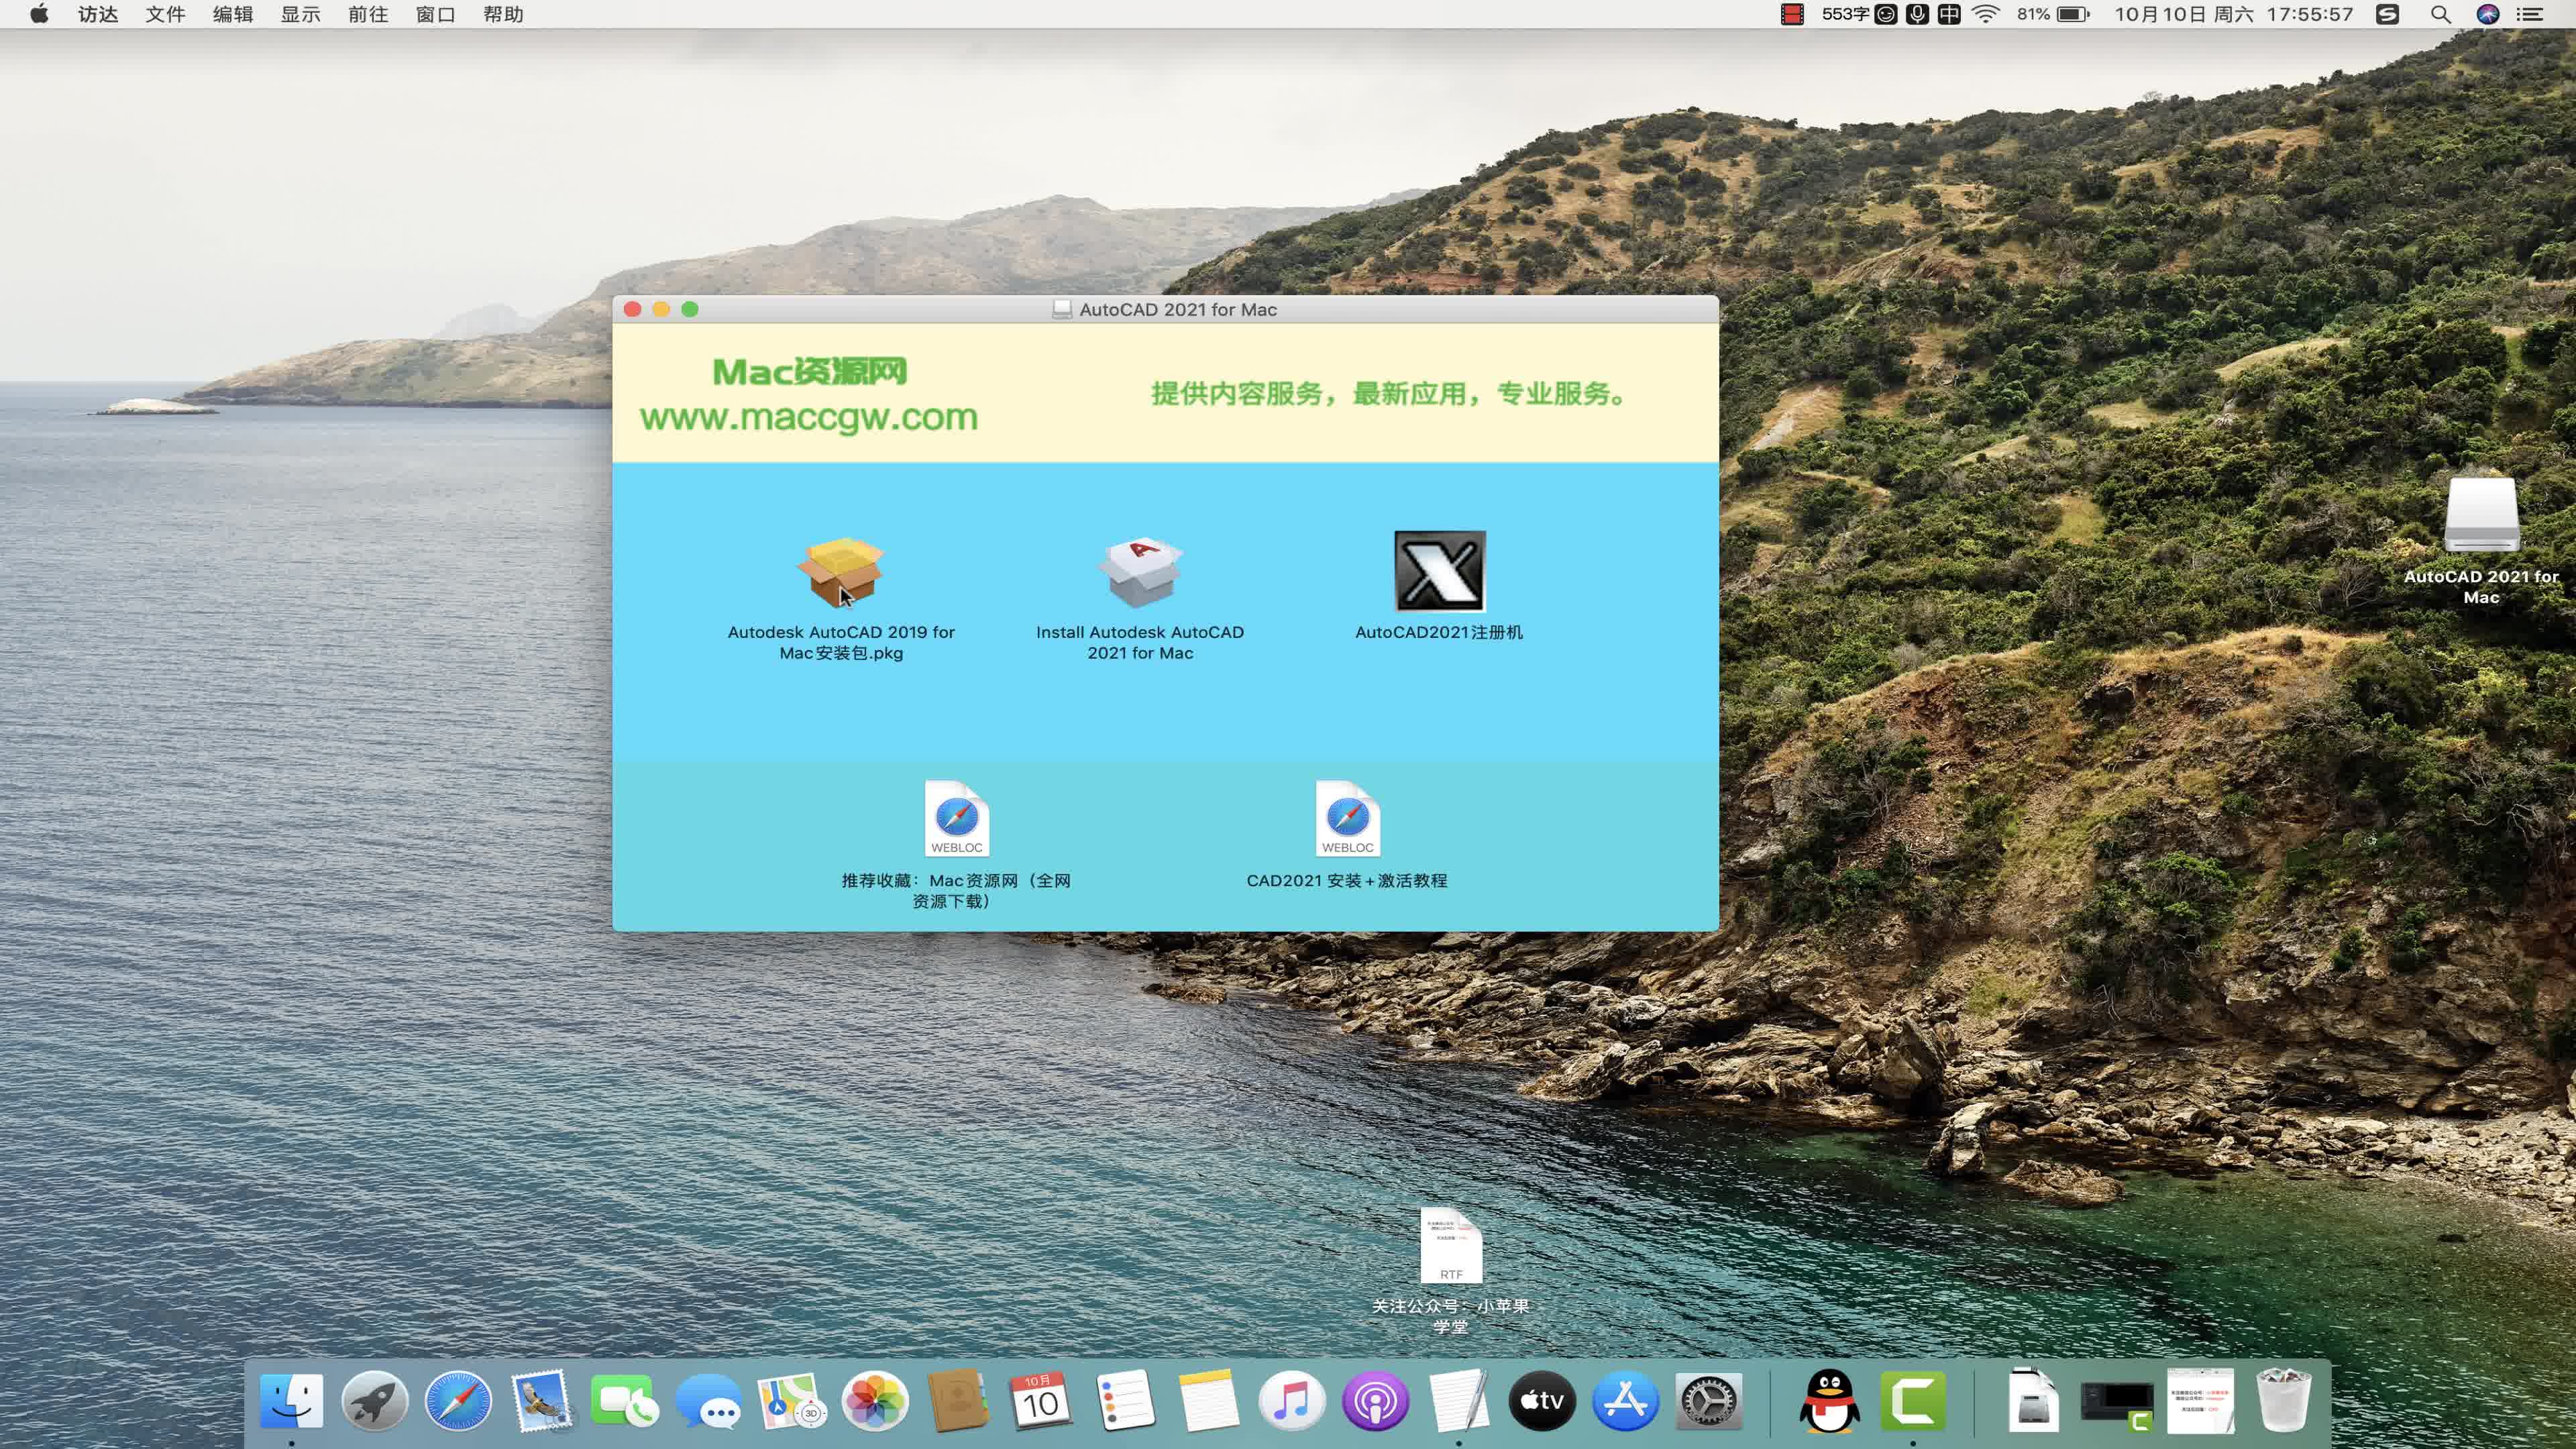Click the AutoCAD 2021 for Mac window title
The image size is (2576, 1449).
click(x=1177, y=309)
